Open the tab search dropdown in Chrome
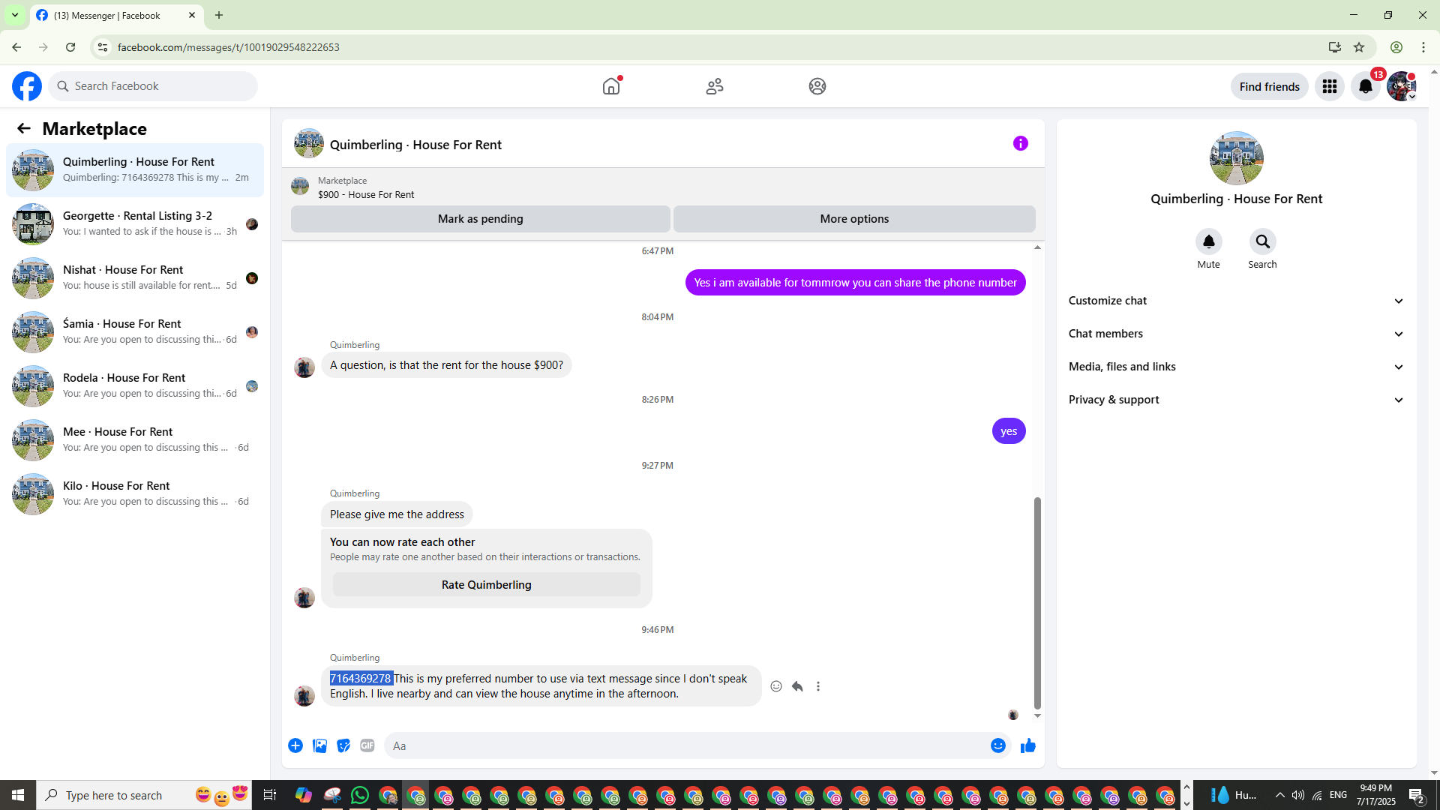 tap(15, 15)
